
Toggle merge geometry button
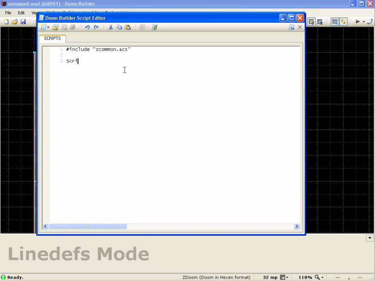(343, 22)
